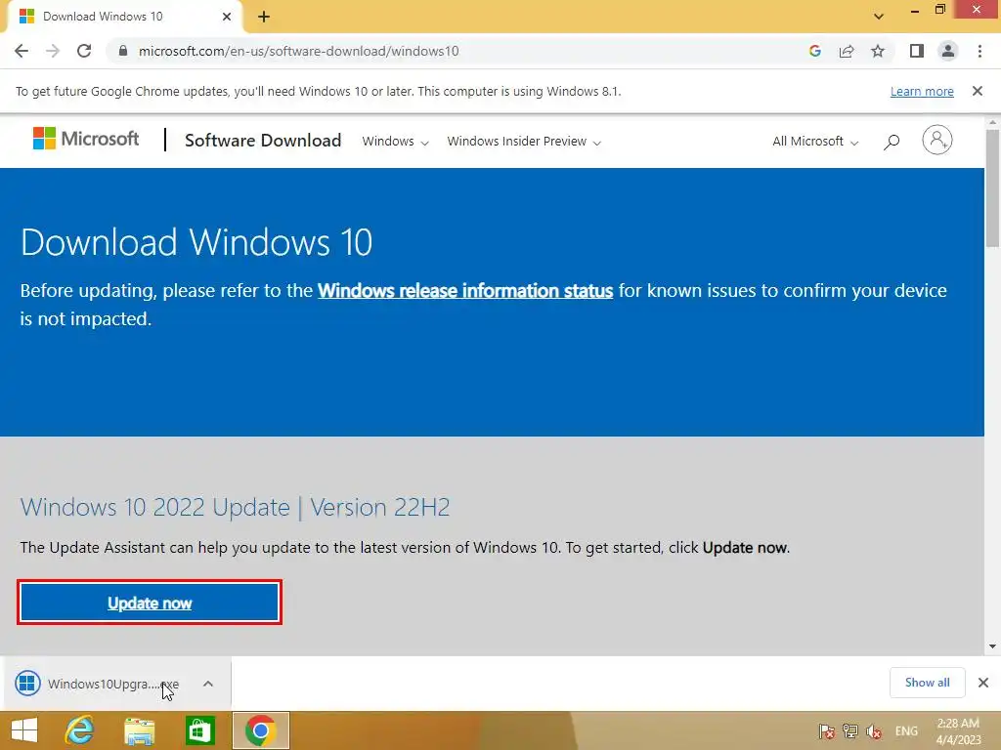
Task: Focus the address bar URL
Action: (x=299, y=51)
